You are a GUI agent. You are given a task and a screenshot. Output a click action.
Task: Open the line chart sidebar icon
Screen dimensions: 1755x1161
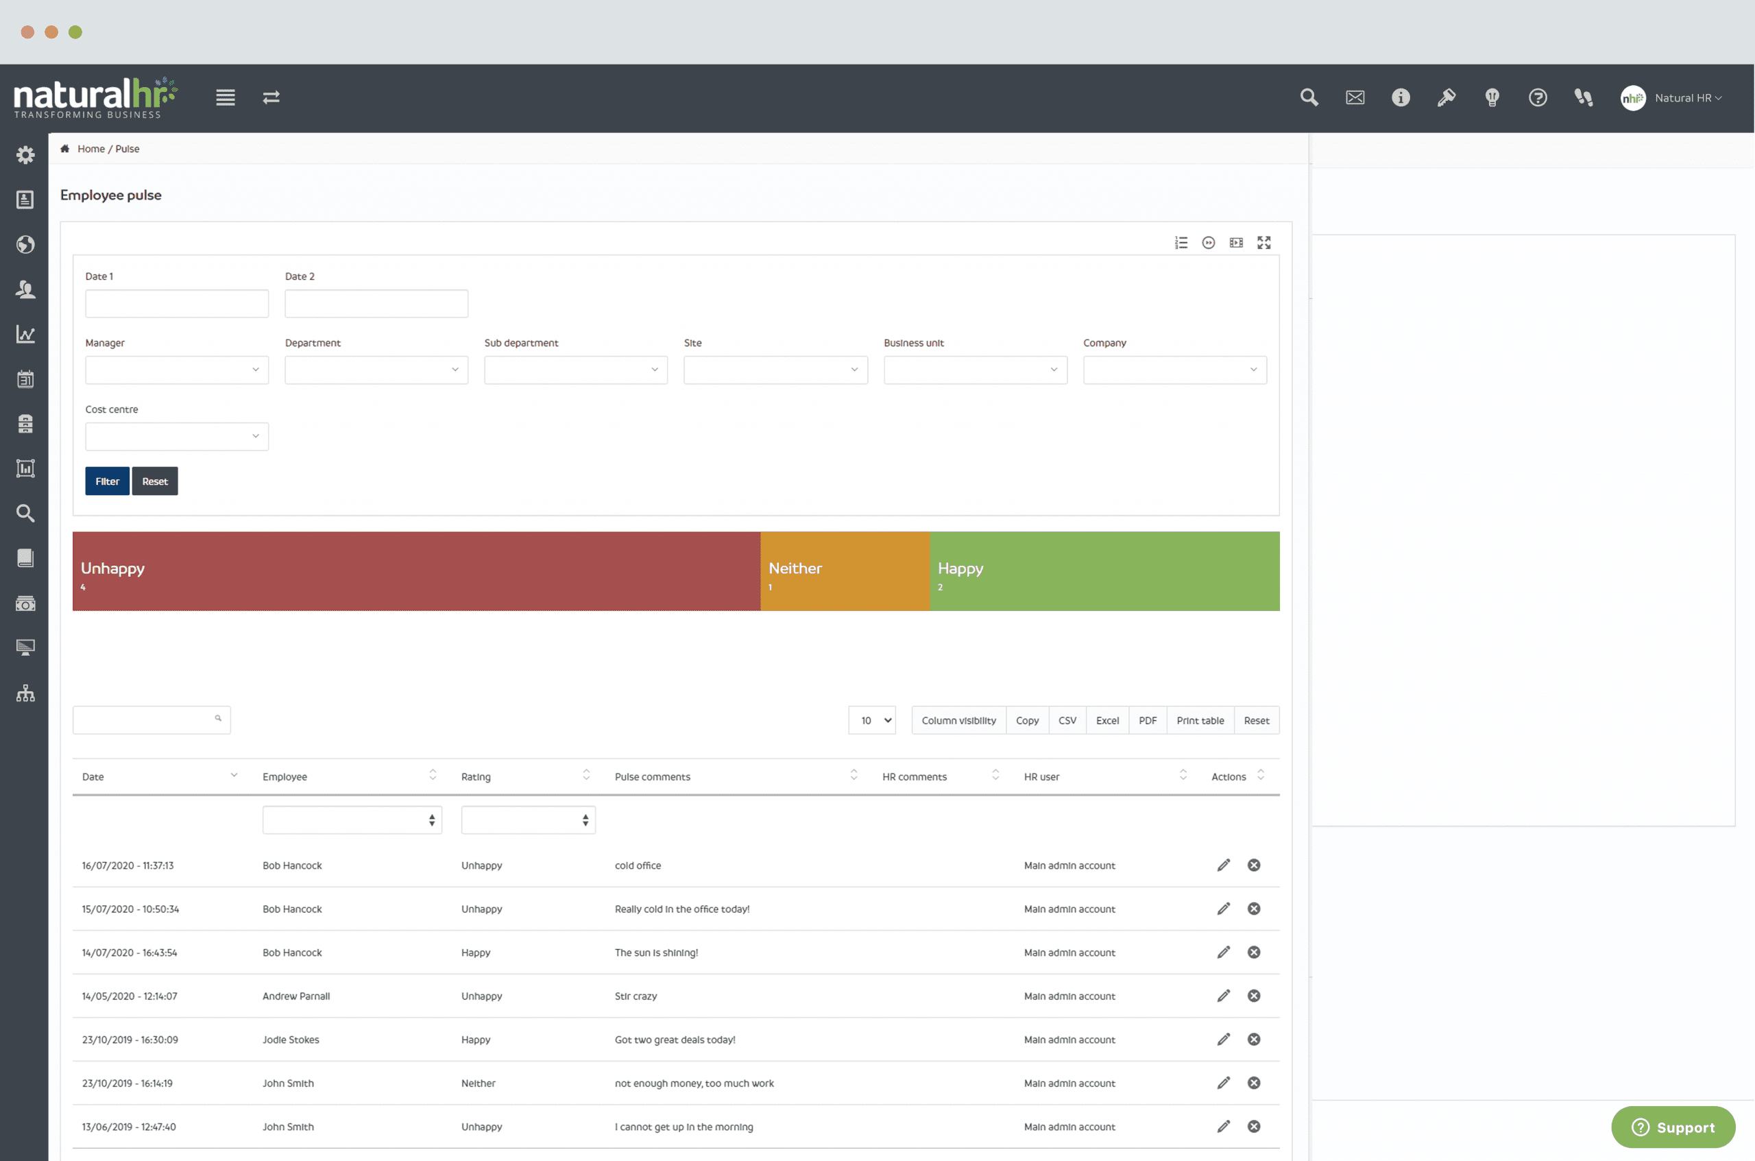point(25,335)
